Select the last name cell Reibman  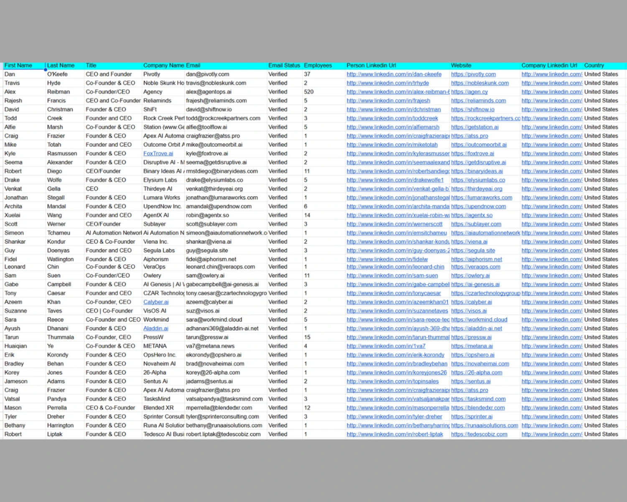pyautogui.click(x=65, y=92)
